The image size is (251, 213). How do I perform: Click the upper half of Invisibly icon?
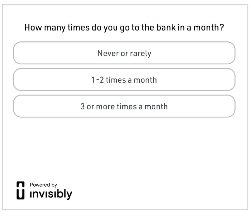[21, 184]
